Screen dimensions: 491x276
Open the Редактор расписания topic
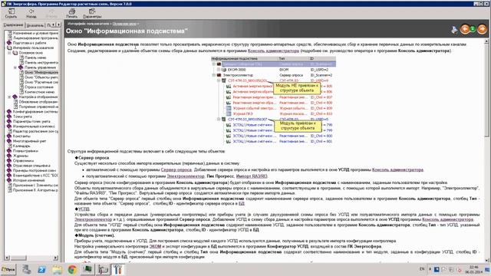pyautogui.click(x=35, y=131)
